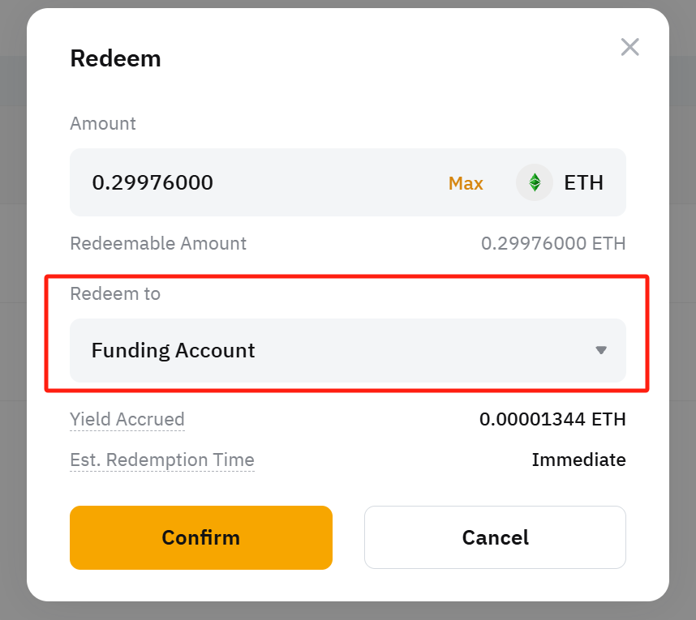Click the Amount field label
The height and width of the screenshot is (620, 696).
click(x=103, y=123)
